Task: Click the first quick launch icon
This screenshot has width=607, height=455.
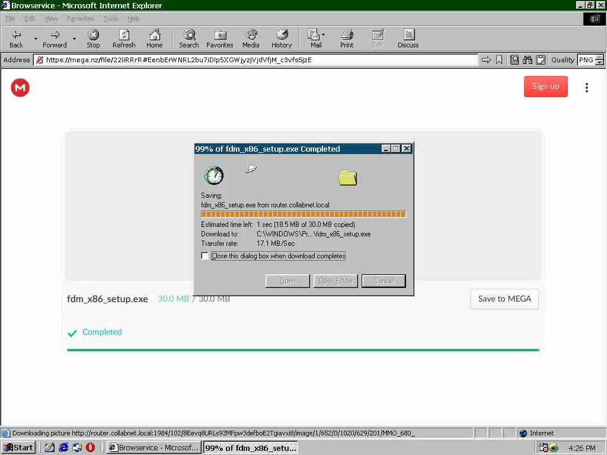Action: pos(50,448)
